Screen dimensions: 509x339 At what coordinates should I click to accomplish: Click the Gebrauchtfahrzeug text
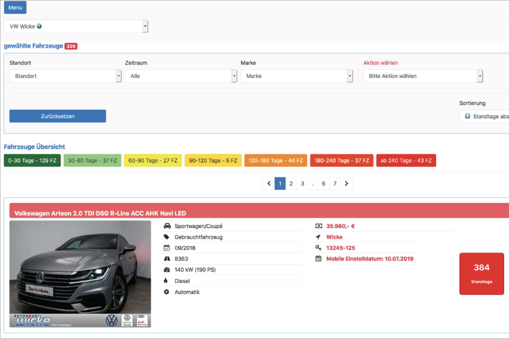[199, 237]
